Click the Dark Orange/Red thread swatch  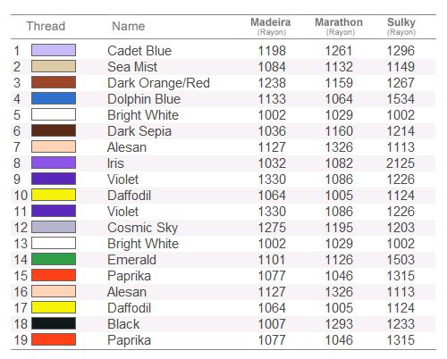[x=54, y=82]
